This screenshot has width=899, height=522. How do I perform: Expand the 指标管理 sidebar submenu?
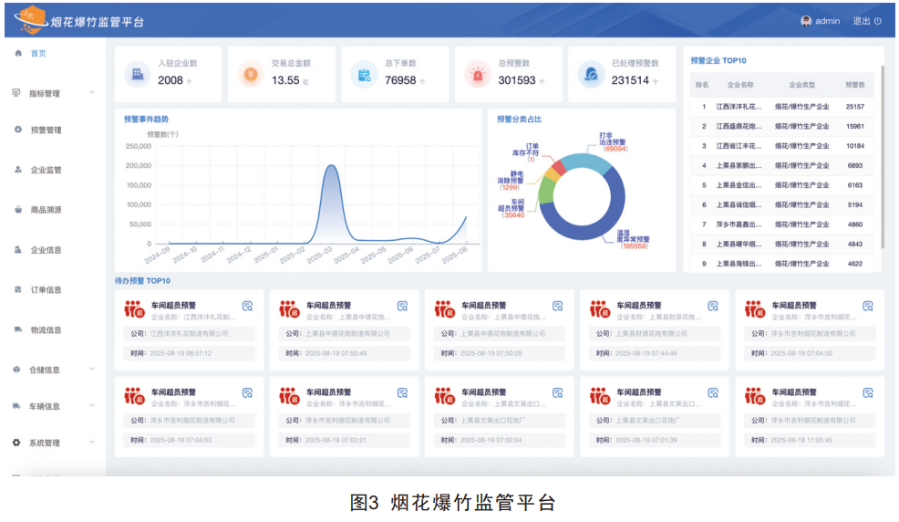pos(91,93)
